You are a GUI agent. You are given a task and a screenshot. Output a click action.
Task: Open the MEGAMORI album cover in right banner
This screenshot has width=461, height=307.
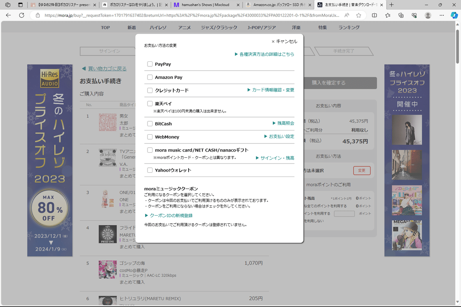click(x=407, y=235)
